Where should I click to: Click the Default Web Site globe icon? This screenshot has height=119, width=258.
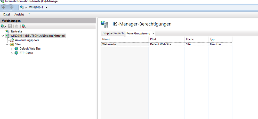(17, 49)
